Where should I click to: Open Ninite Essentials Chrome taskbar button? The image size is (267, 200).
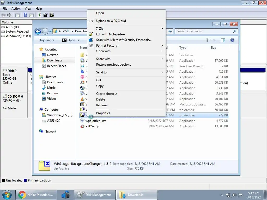pyautogui.click(x=36, y=195)
